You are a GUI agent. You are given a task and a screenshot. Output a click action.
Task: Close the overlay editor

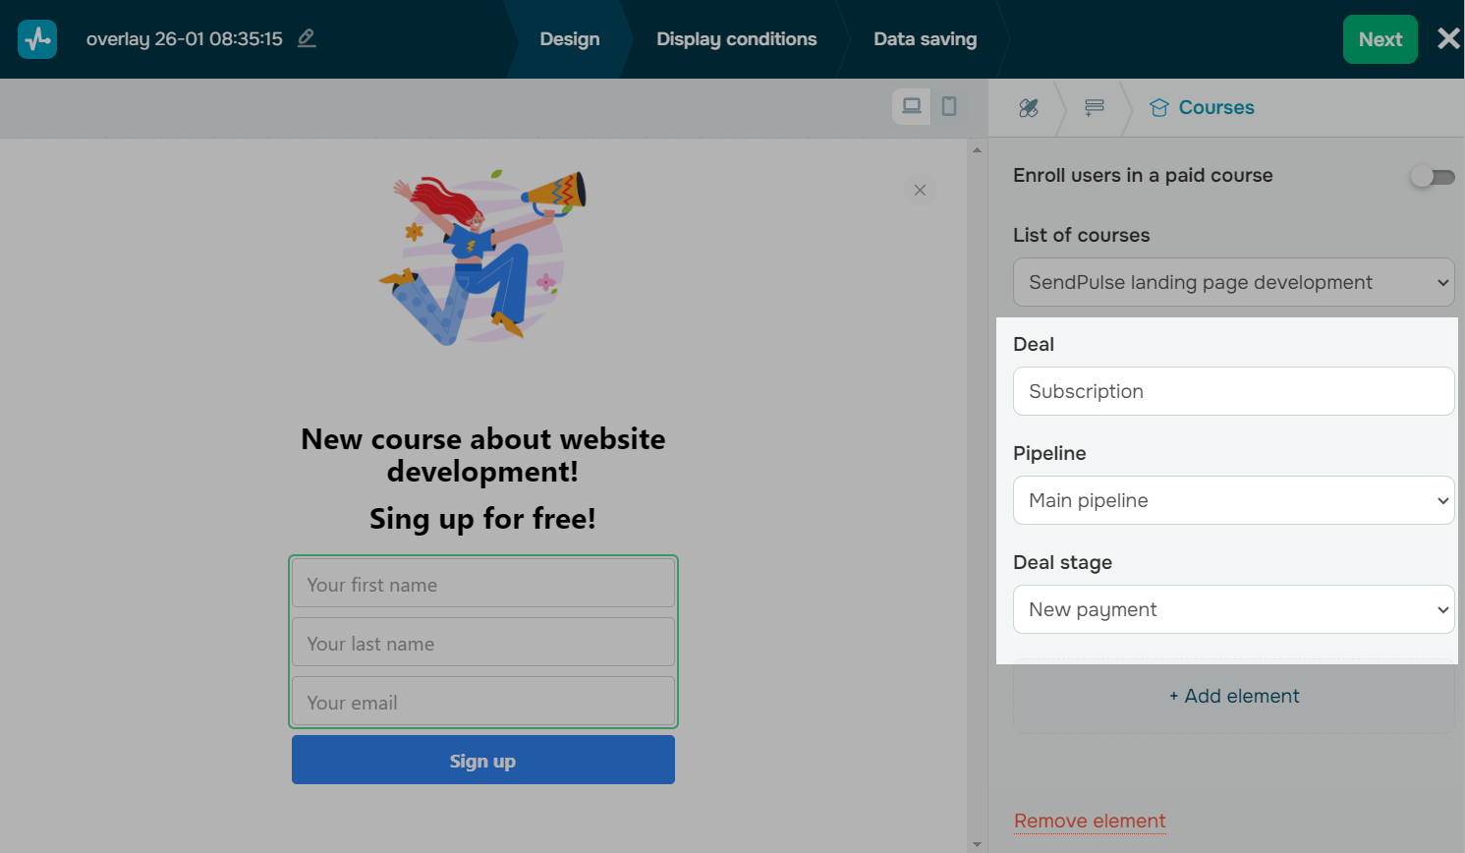[x=1448, y=39]
